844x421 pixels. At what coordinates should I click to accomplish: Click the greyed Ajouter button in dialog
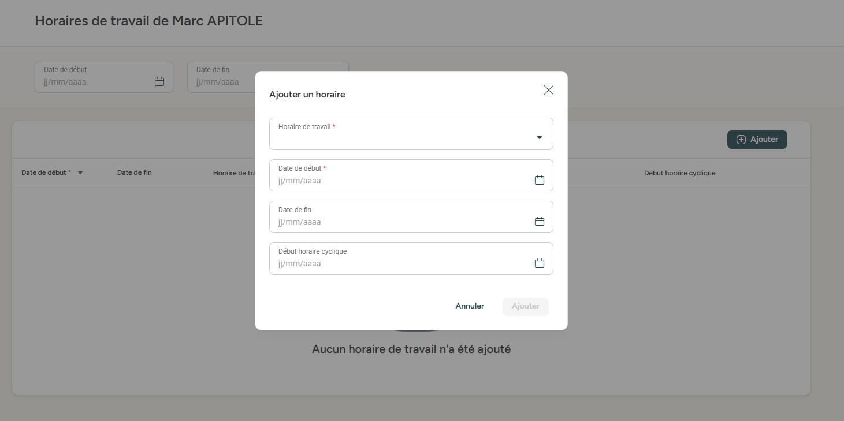[x=525, y=306]
